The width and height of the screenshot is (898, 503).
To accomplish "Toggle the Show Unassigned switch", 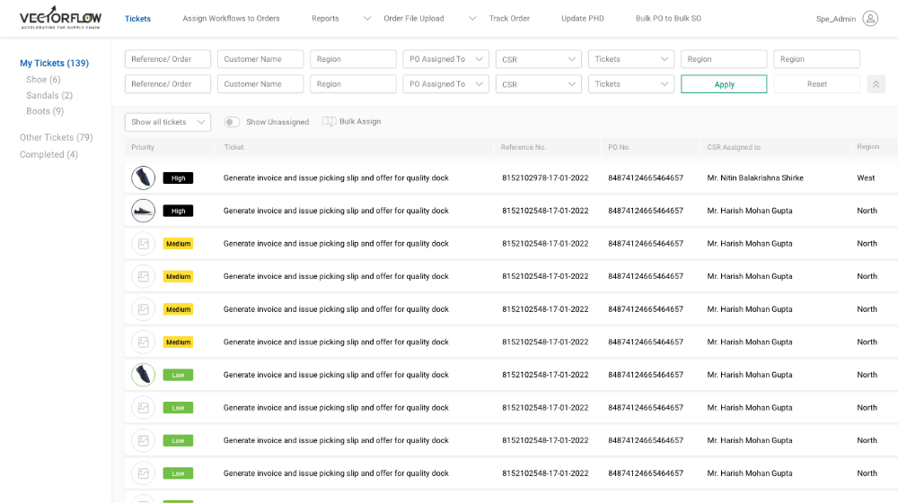I will [x=232, y=122].
